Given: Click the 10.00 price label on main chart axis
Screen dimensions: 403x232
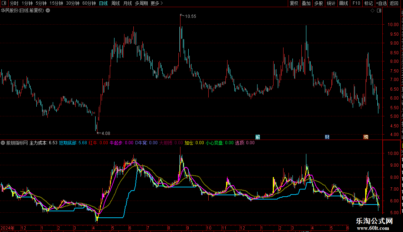Looking at the screenshot, I should pyautogui.click(x=393, y=25).
